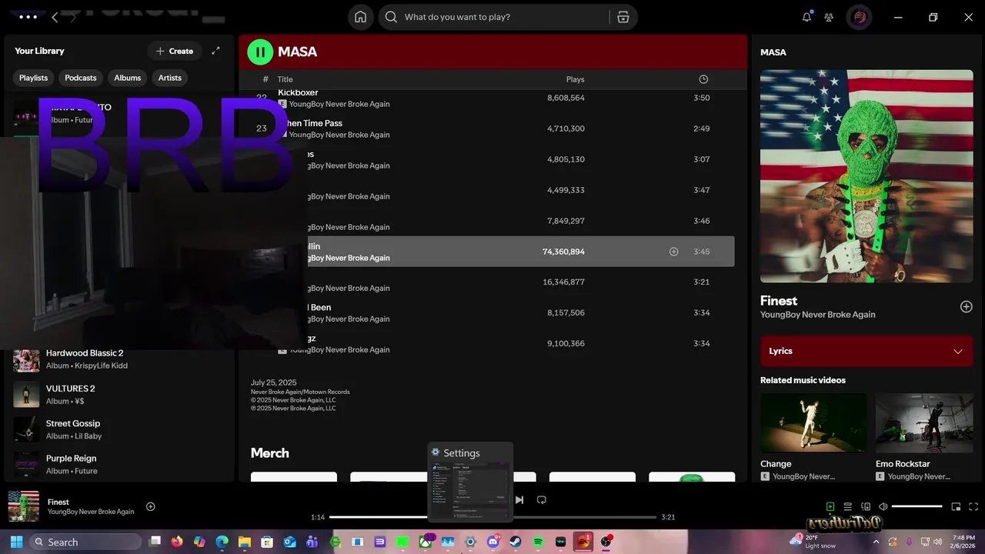Click the Create button
The width and height of the screenshot is (985, 554).
[175, 51]
